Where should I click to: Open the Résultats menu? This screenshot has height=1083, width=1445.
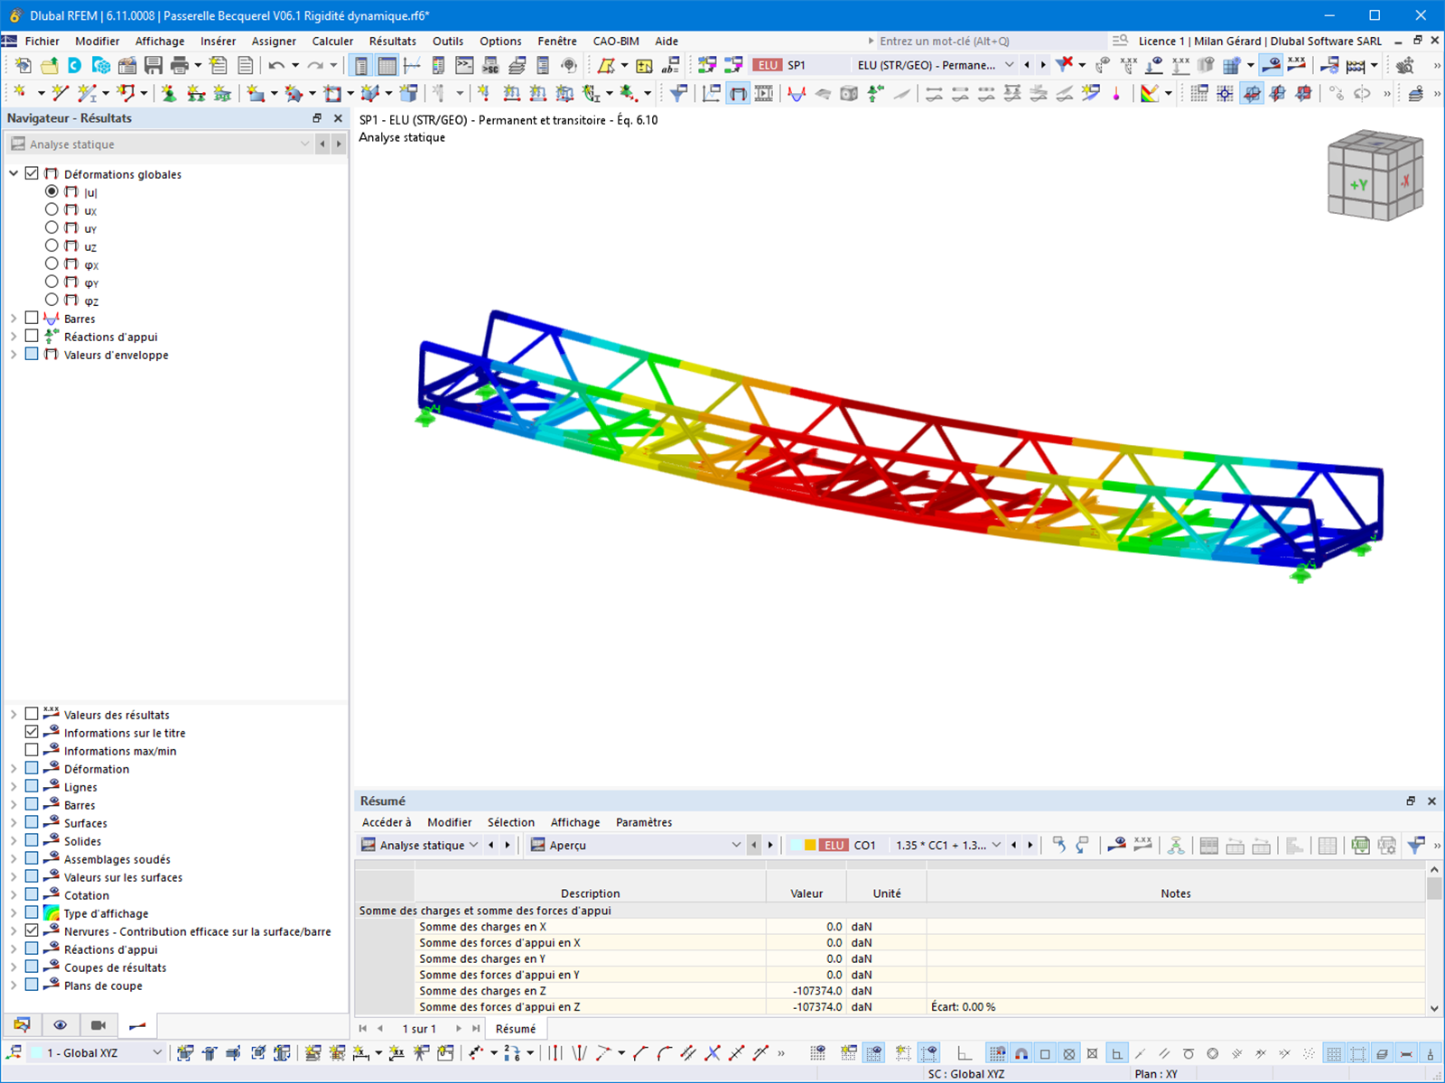pos(393,41)
